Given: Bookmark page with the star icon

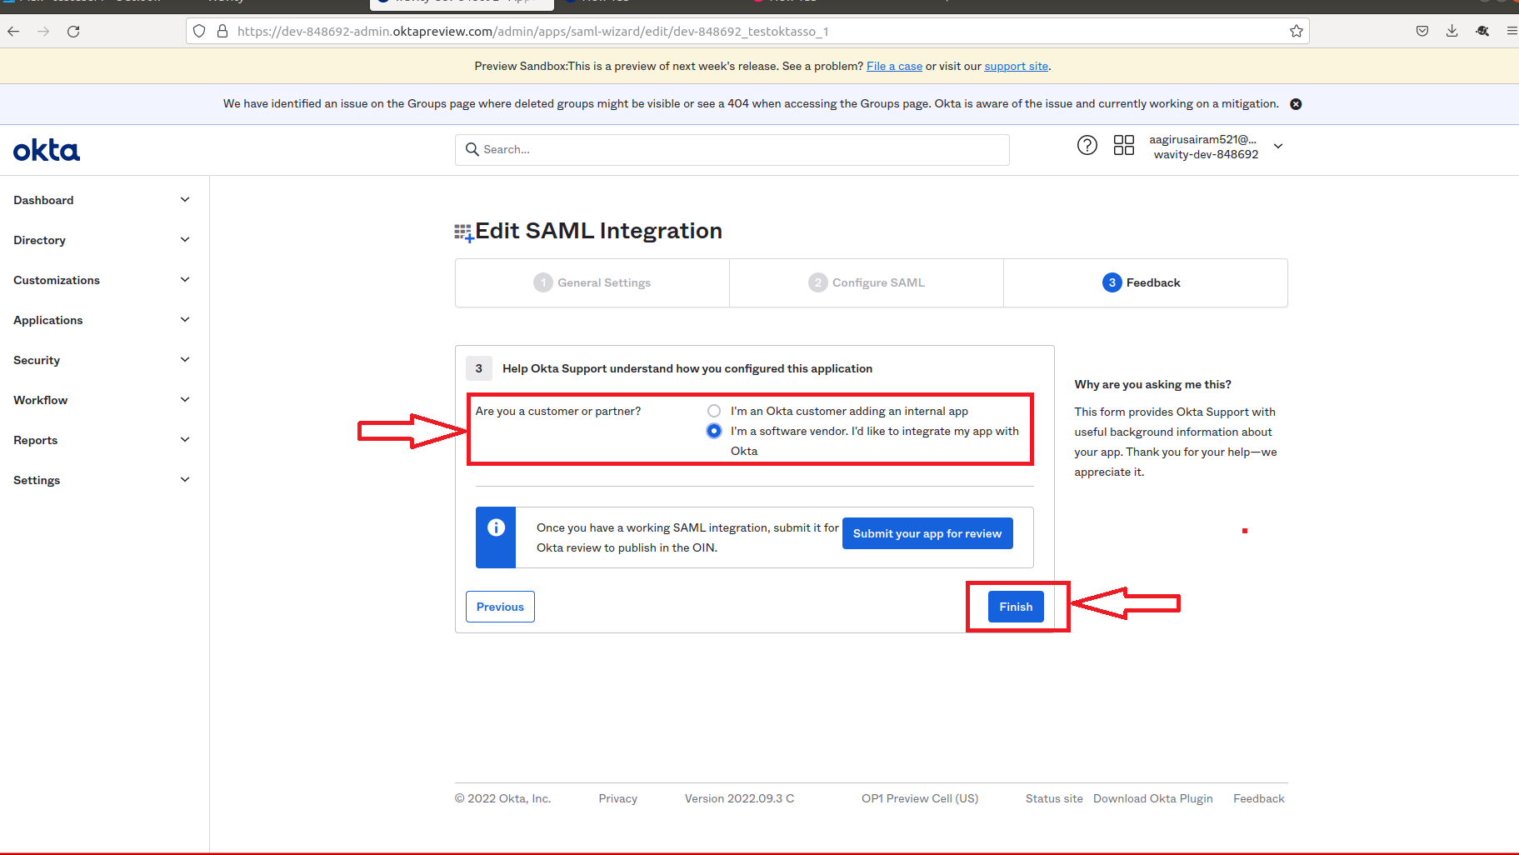Looking at the screenshot, I should [1296, 31].
